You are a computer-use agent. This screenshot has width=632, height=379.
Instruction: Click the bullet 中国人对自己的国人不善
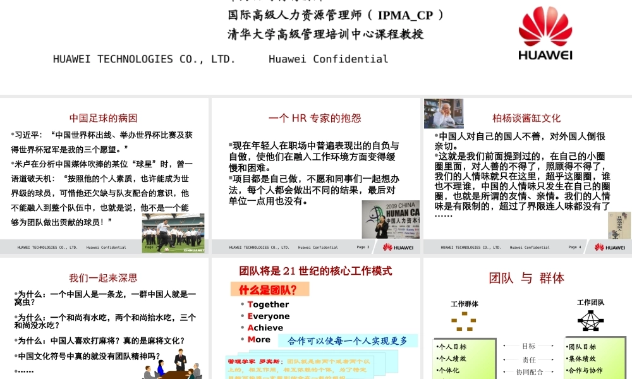[520, 141]
